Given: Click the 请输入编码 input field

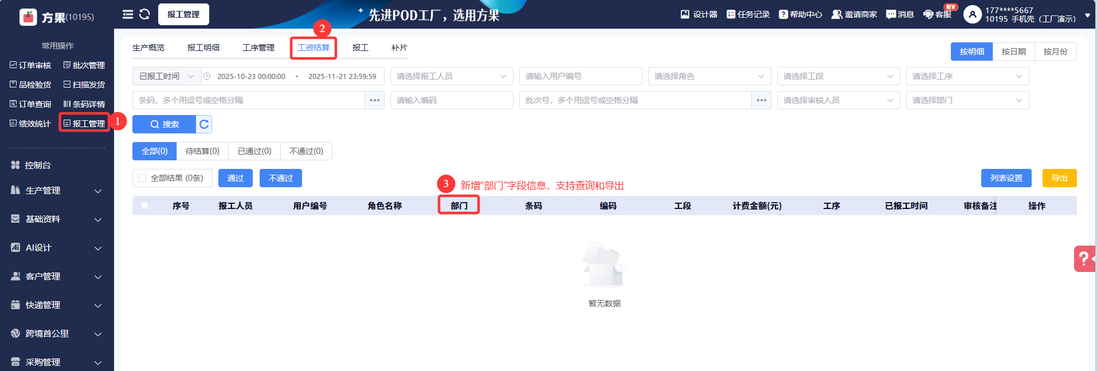Looking at the screenshot, I should coord(452,100).
